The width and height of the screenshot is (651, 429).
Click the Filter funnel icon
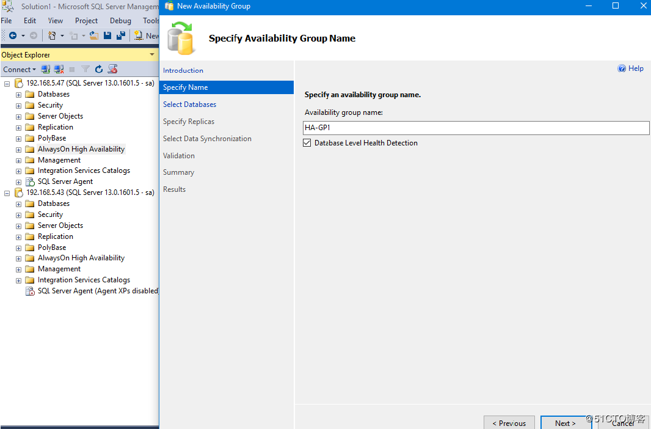pyautogui.click(x=85, y=69)
